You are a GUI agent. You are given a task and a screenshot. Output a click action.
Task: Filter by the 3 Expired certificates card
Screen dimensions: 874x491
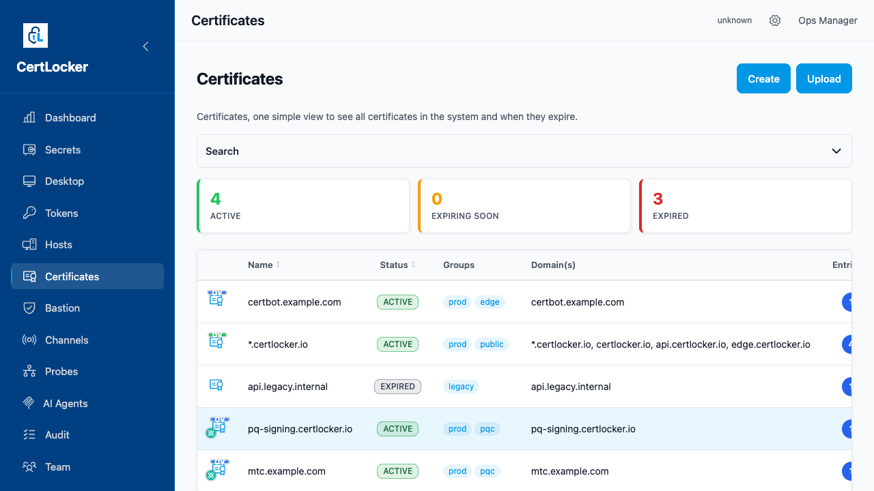coord(746,206)
